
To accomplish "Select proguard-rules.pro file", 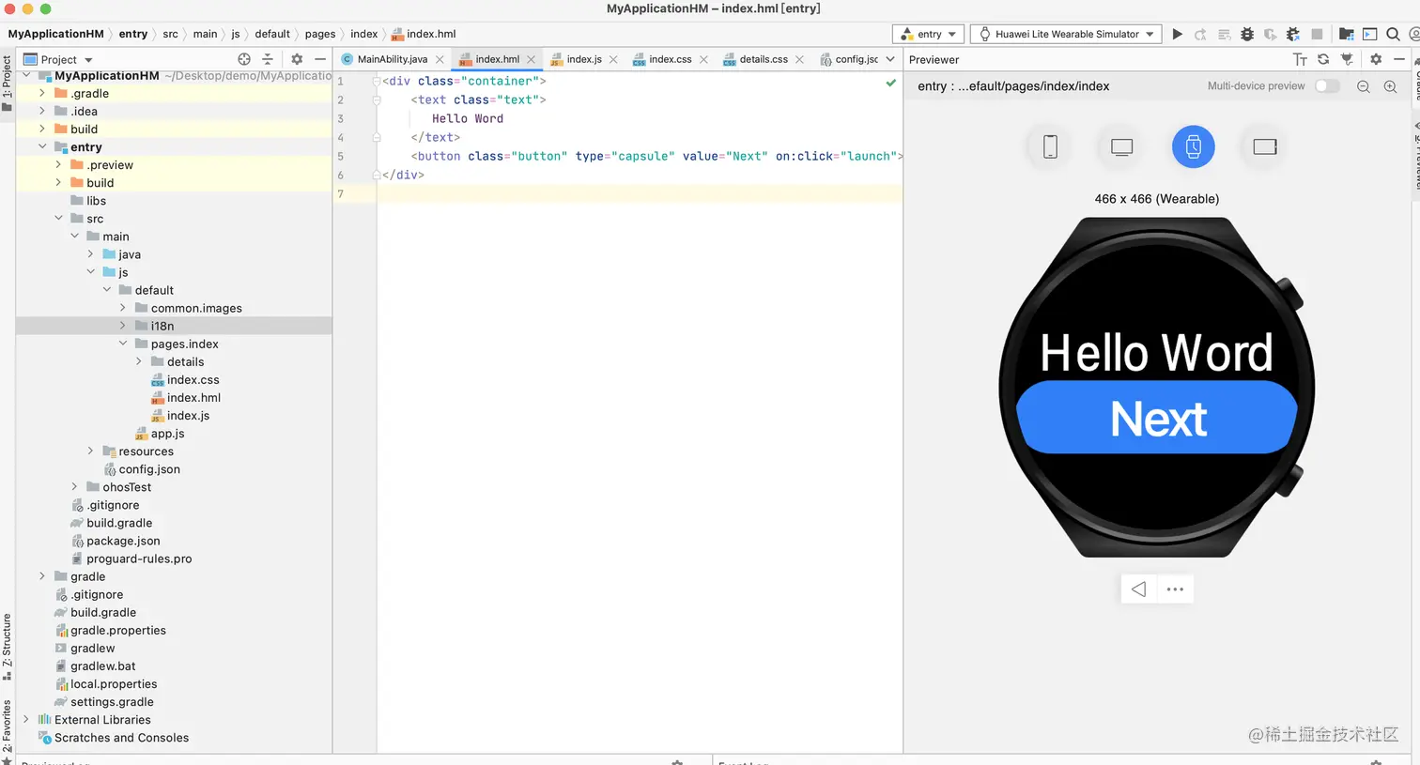I will pyautogui.click(x=139, y=558).
